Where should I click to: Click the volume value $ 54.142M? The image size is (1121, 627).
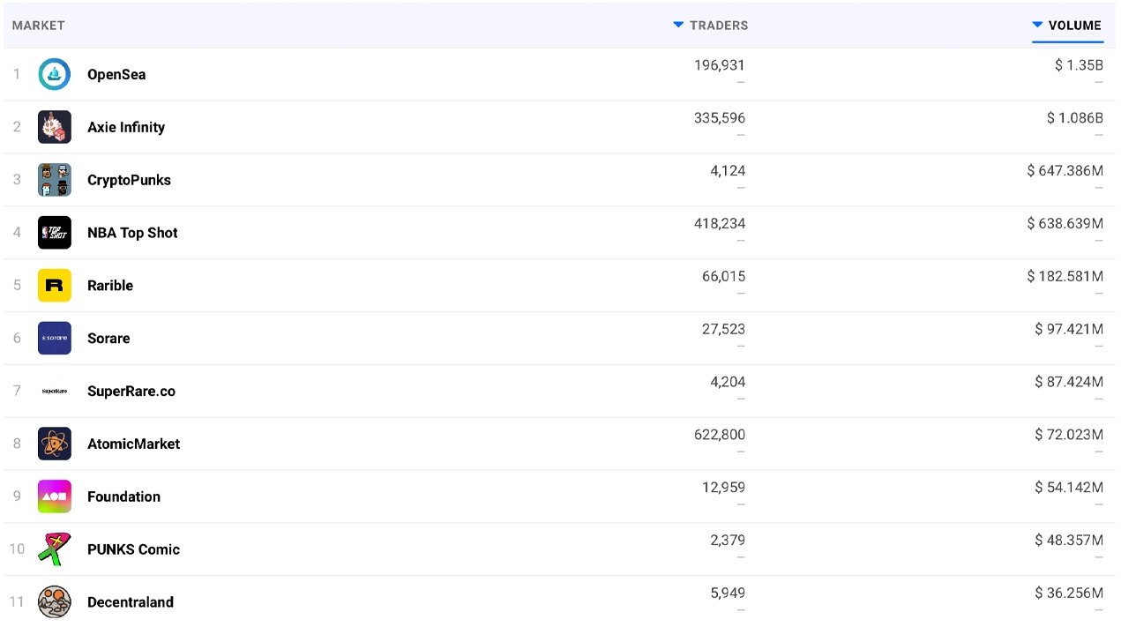(1069, 488)
